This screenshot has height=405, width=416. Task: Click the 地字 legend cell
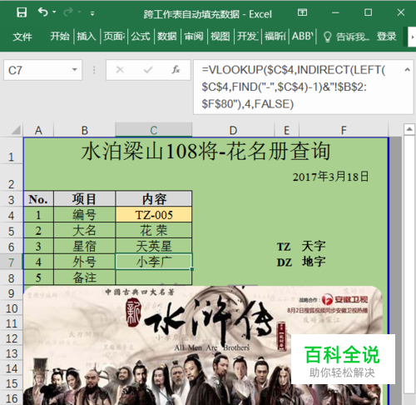pyautogui.click(x=314, y=262)
